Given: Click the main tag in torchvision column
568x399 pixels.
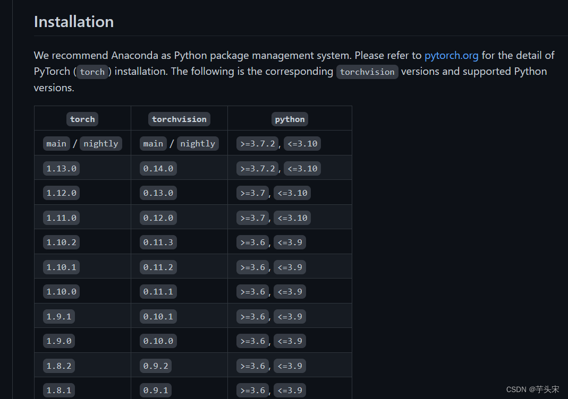Looking at the screenshot, I should tap(153, 144).
